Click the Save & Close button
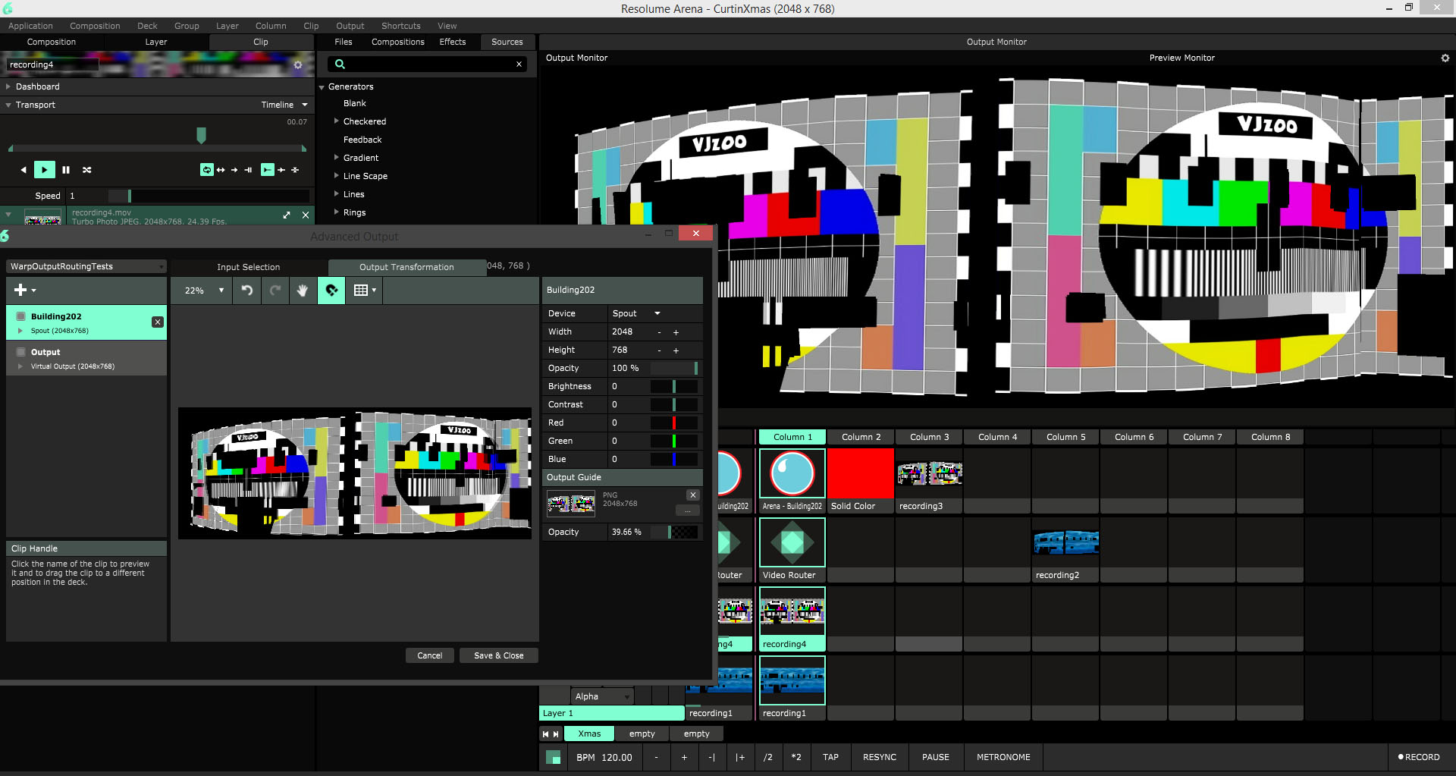Screen dimensions: 1456x776 498,655
